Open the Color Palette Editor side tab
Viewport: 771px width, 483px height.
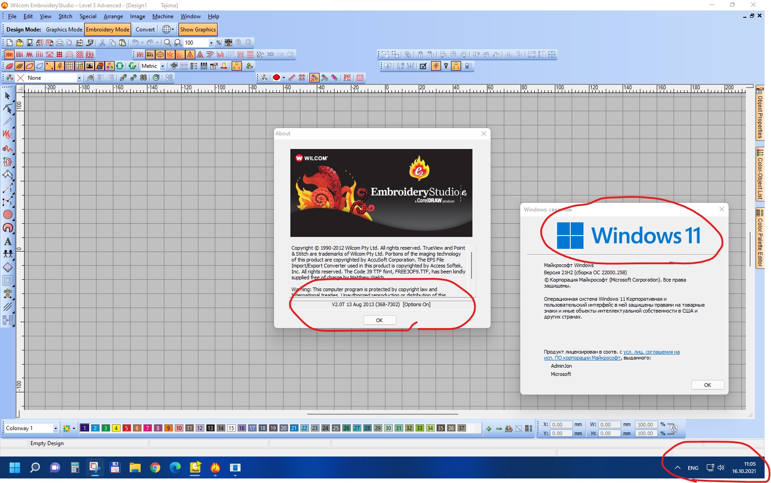tap(760, 238)
